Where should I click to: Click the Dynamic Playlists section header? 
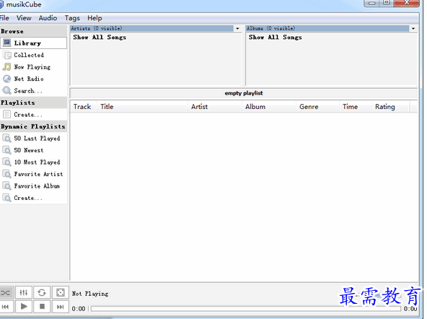33,127
